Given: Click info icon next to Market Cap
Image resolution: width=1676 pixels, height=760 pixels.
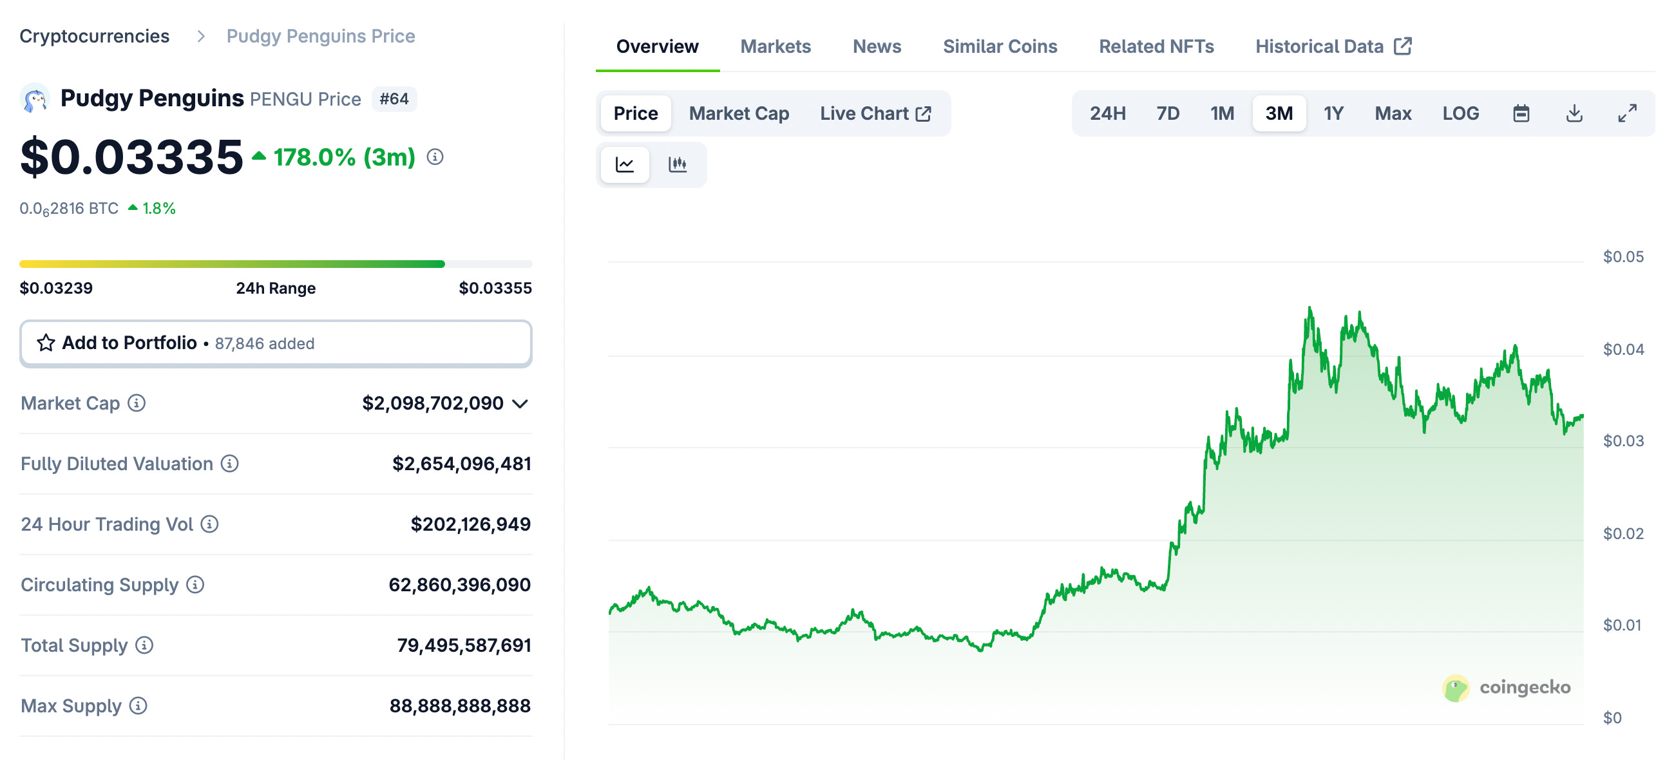Looking at the screenshot, I should pyautogui.click(x=137, y=403).
